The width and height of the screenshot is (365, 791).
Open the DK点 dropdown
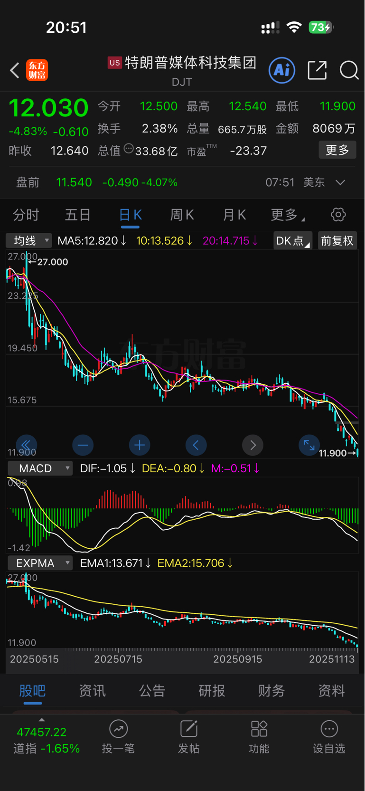[292, 241]
